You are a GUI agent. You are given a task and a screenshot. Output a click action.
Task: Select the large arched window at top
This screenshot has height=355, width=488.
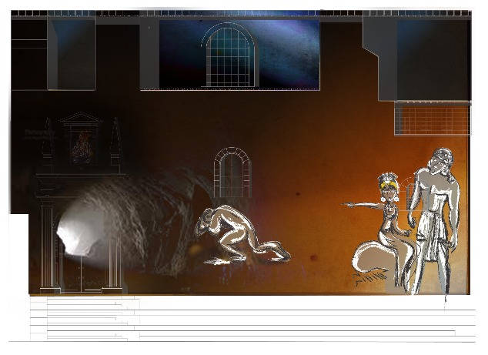[x=229, y=55]
